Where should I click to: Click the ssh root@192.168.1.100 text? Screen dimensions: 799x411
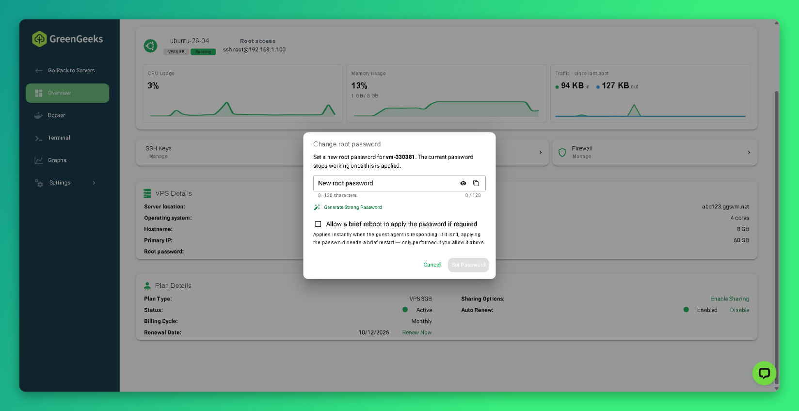[255, 49]
